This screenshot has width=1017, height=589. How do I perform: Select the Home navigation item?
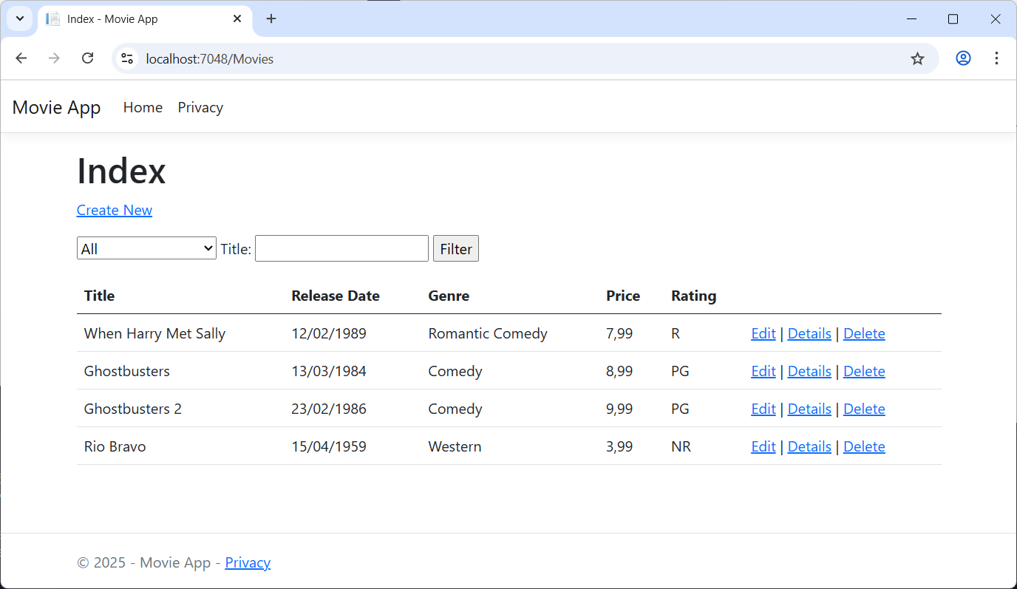[x=143, y=107]
